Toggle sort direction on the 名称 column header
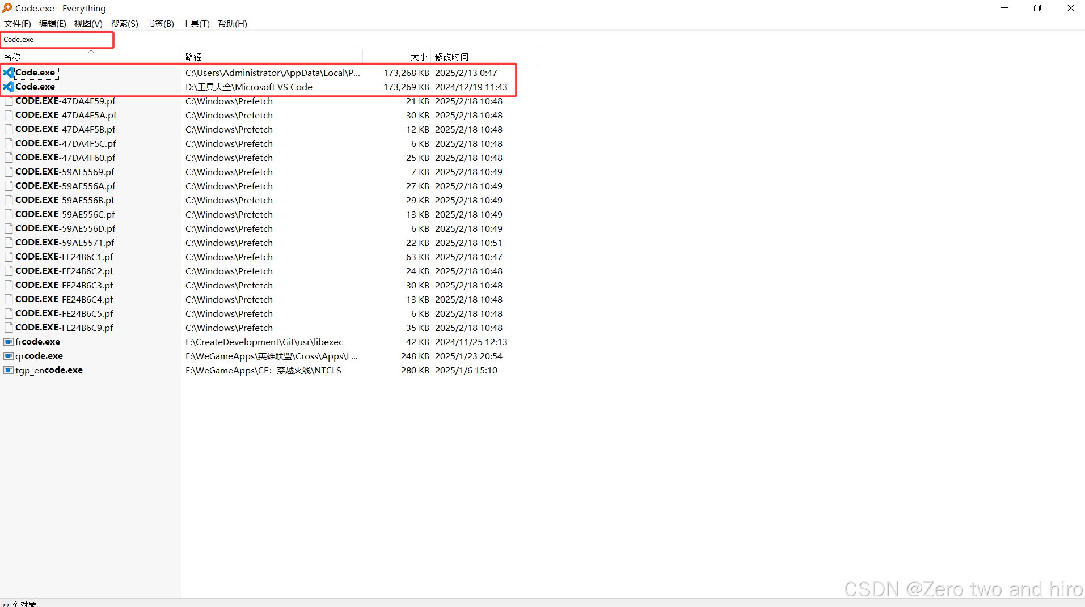The image size is (1085, 607). click(x=57, y=56)
